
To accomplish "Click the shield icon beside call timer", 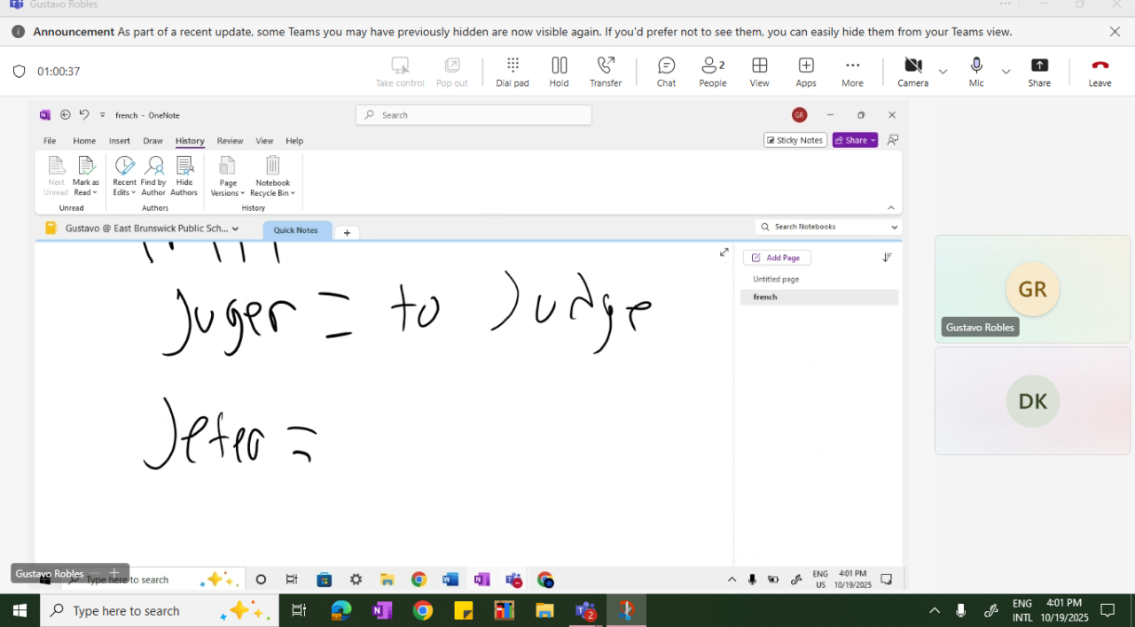I will pos(20,72).
